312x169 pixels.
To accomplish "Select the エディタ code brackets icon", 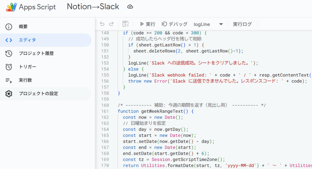I will coord(9,40).
